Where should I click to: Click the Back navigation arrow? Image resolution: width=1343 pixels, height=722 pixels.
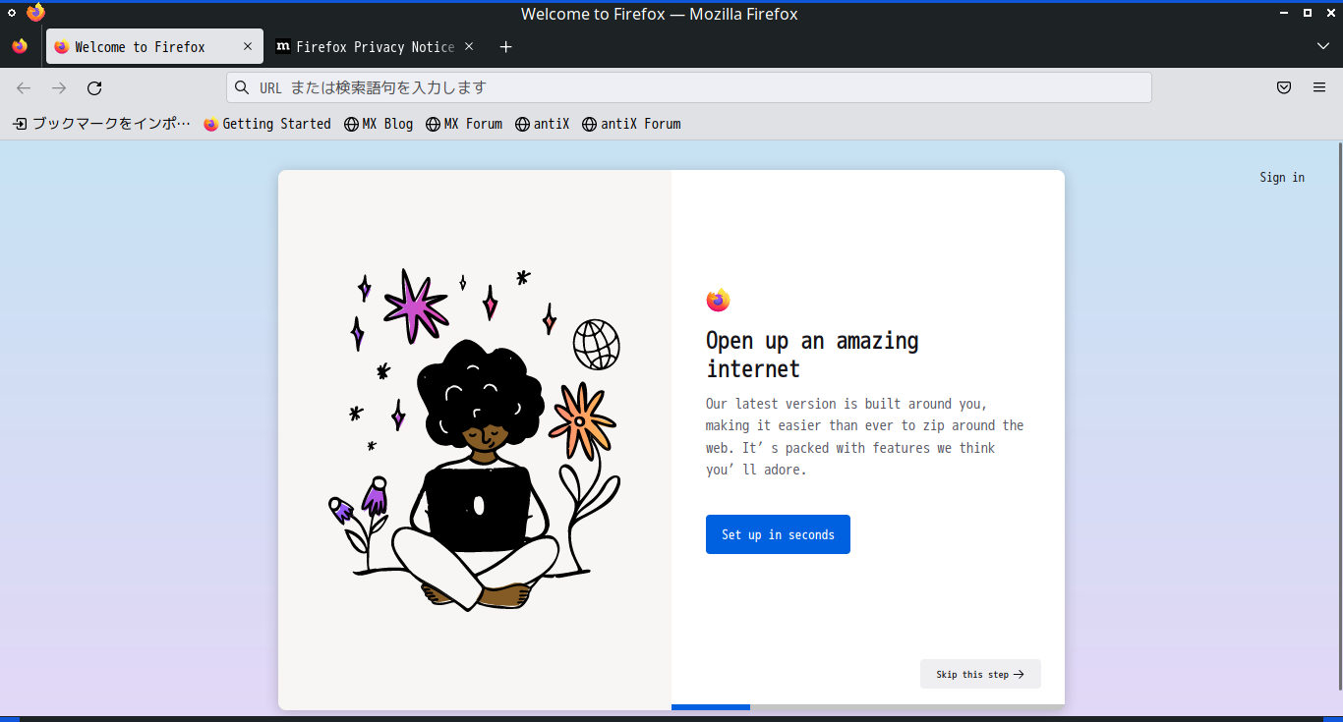coord(24,88)
